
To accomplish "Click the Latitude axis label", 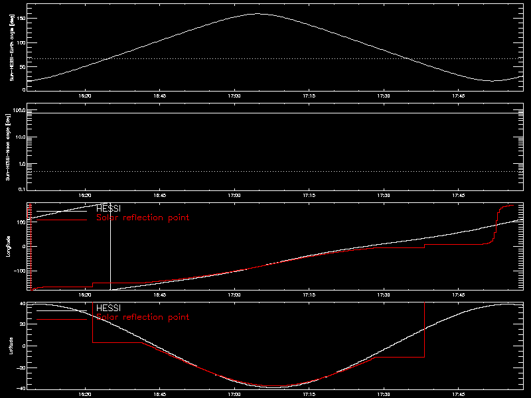I will [x=11, y=346].
